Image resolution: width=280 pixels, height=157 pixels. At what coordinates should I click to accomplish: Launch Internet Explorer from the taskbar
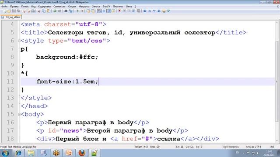pos(18,153)
